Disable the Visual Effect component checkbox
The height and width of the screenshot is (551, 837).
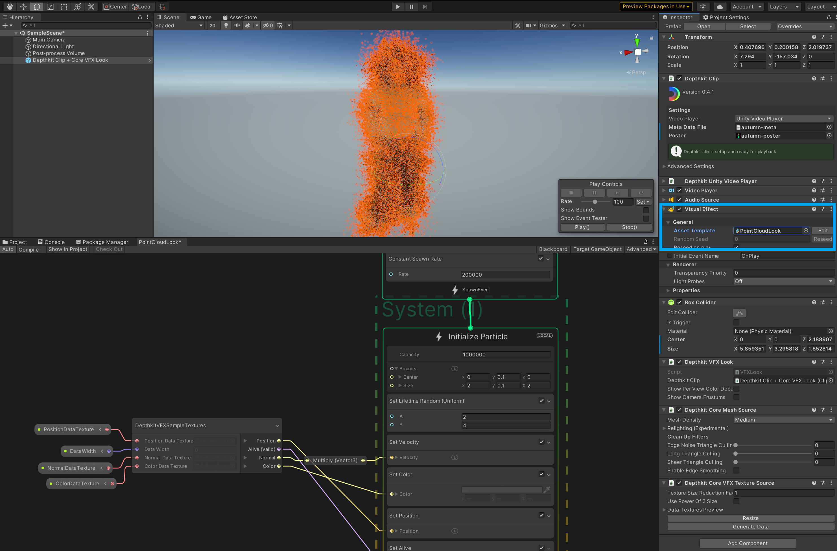(679, 209)
